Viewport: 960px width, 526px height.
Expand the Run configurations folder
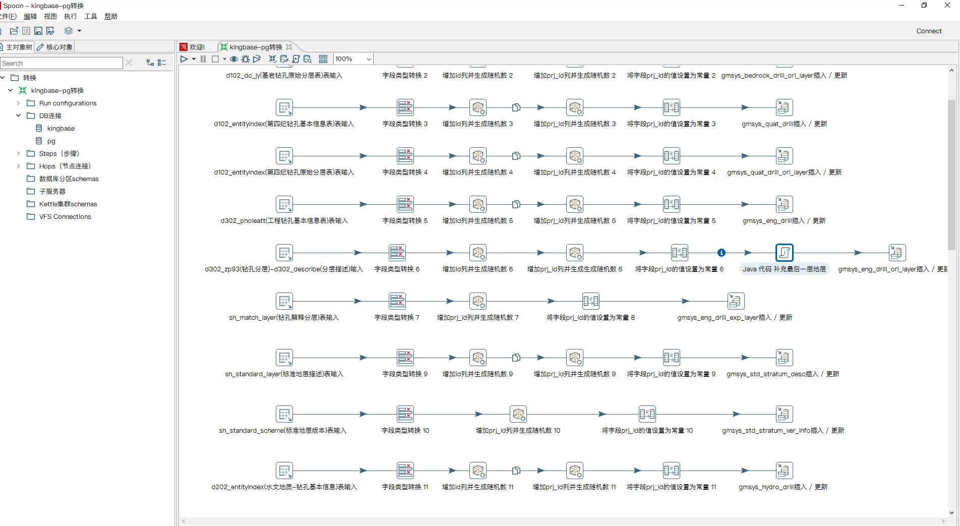(18, 103)
